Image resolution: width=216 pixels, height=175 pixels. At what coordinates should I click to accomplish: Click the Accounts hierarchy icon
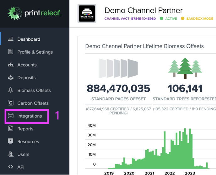pyautogui.click(x=11, y=65)
